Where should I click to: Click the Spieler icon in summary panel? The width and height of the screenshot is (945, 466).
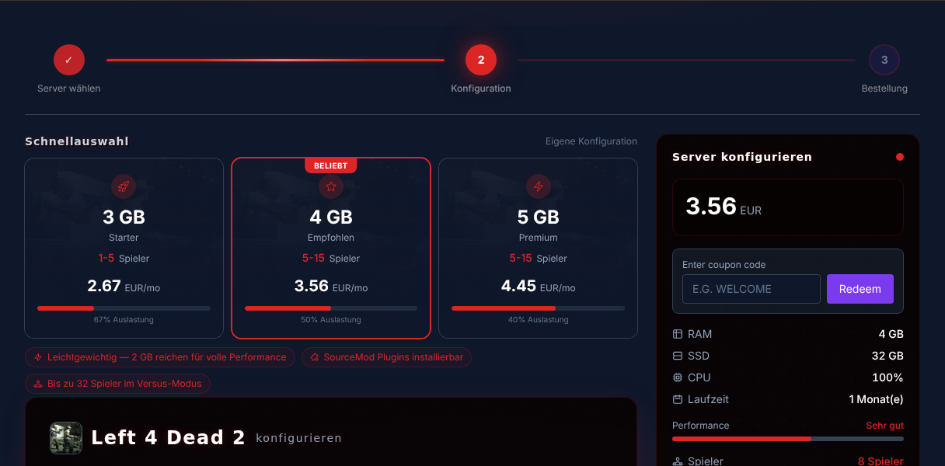point(678,461)
